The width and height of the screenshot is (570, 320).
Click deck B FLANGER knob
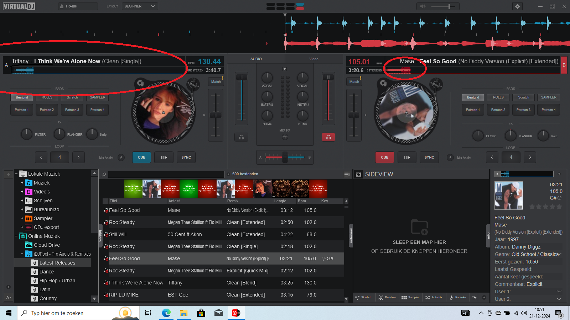(510, 135)
